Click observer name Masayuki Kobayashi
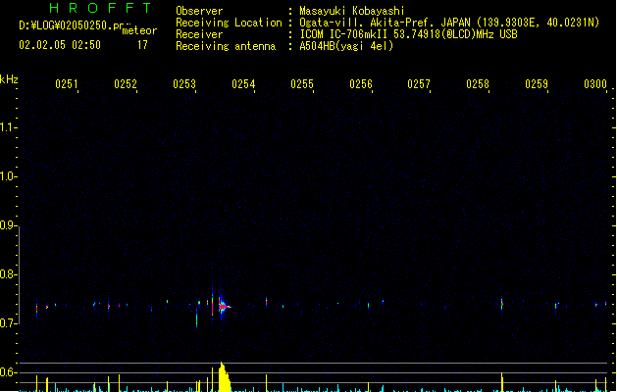Viewport: 617px width, 392px height. [x=352, y=11]
